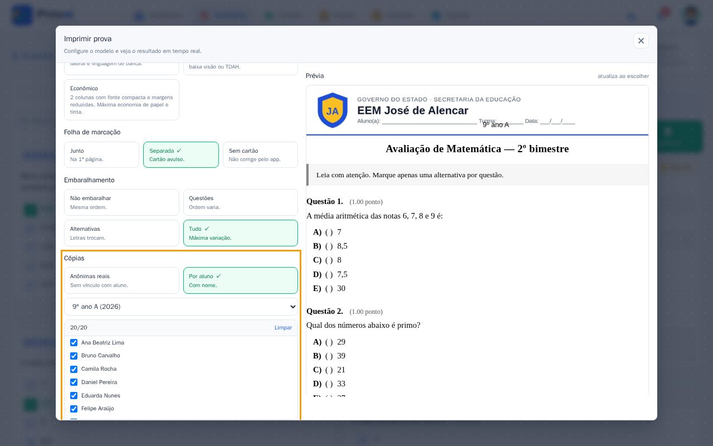Click the Limpar link
Image resolution: width=713 pixels, height=446 pixels.
pyautogui.click(x=283, y=328)
